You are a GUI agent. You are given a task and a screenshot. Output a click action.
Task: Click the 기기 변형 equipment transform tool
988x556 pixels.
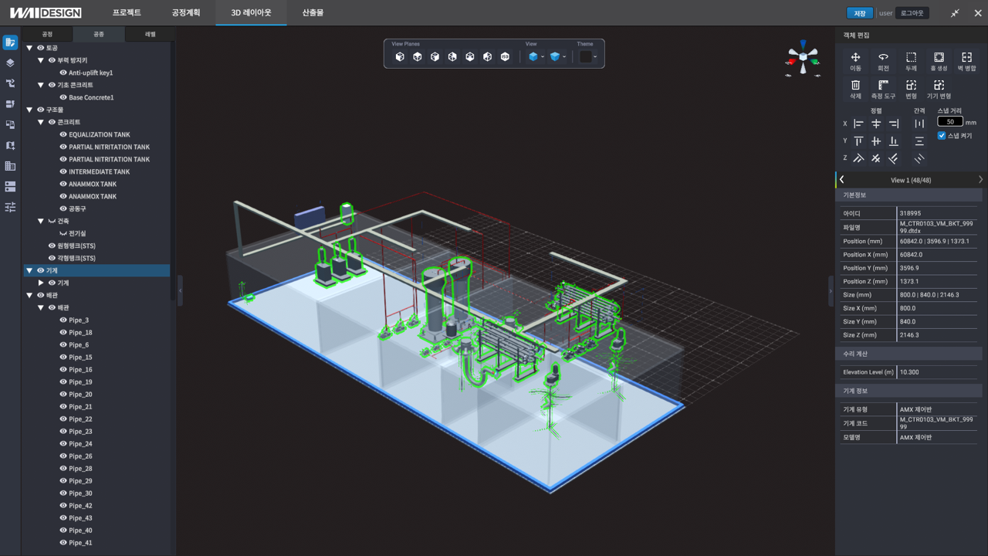coord(939,90)
